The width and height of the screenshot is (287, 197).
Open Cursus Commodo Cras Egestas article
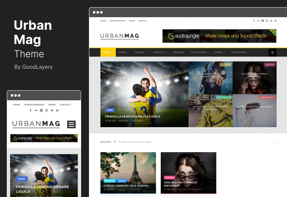[x=126, y=186]
